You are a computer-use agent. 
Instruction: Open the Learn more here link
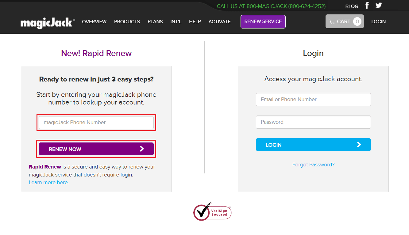click(x=49, y=182)
